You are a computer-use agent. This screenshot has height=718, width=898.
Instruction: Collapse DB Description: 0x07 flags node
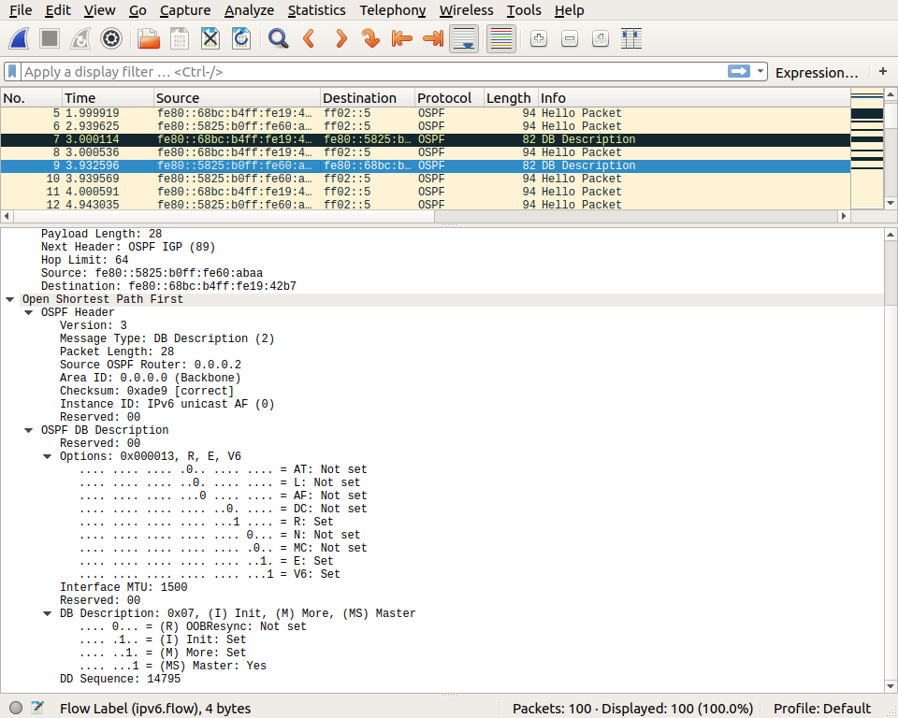[48, 614]
